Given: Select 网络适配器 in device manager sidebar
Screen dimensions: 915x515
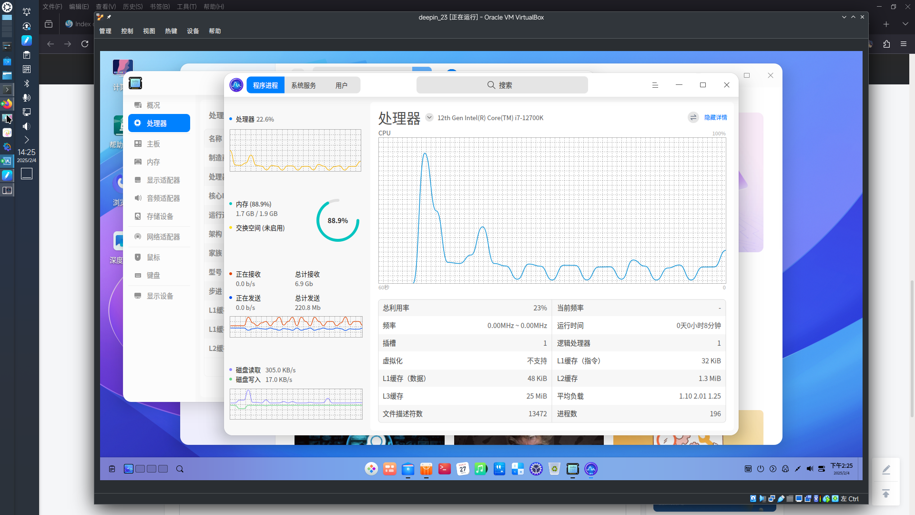Looking at the screenshot, I should click(159, 237).
